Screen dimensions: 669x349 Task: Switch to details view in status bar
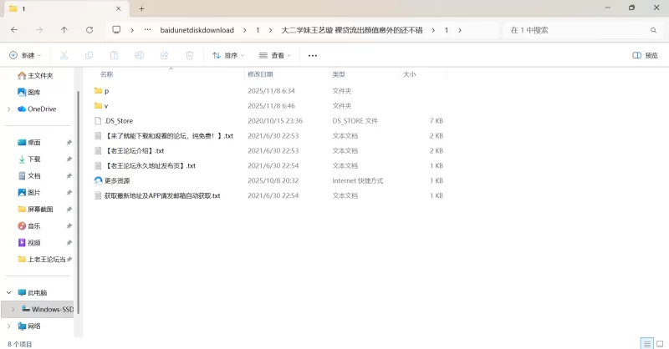point(646,343)
